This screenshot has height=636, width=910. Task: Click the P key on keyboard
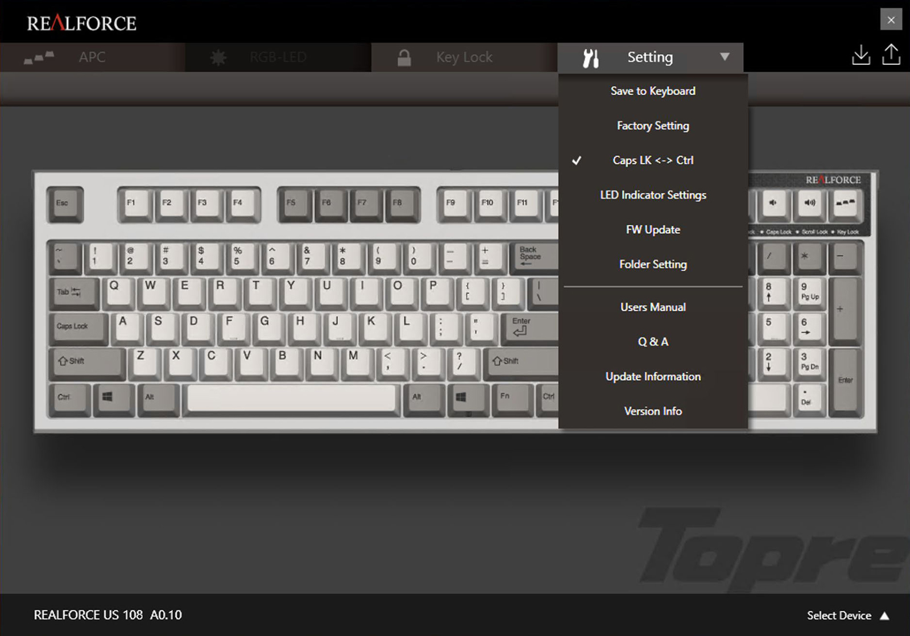(437, 294)
